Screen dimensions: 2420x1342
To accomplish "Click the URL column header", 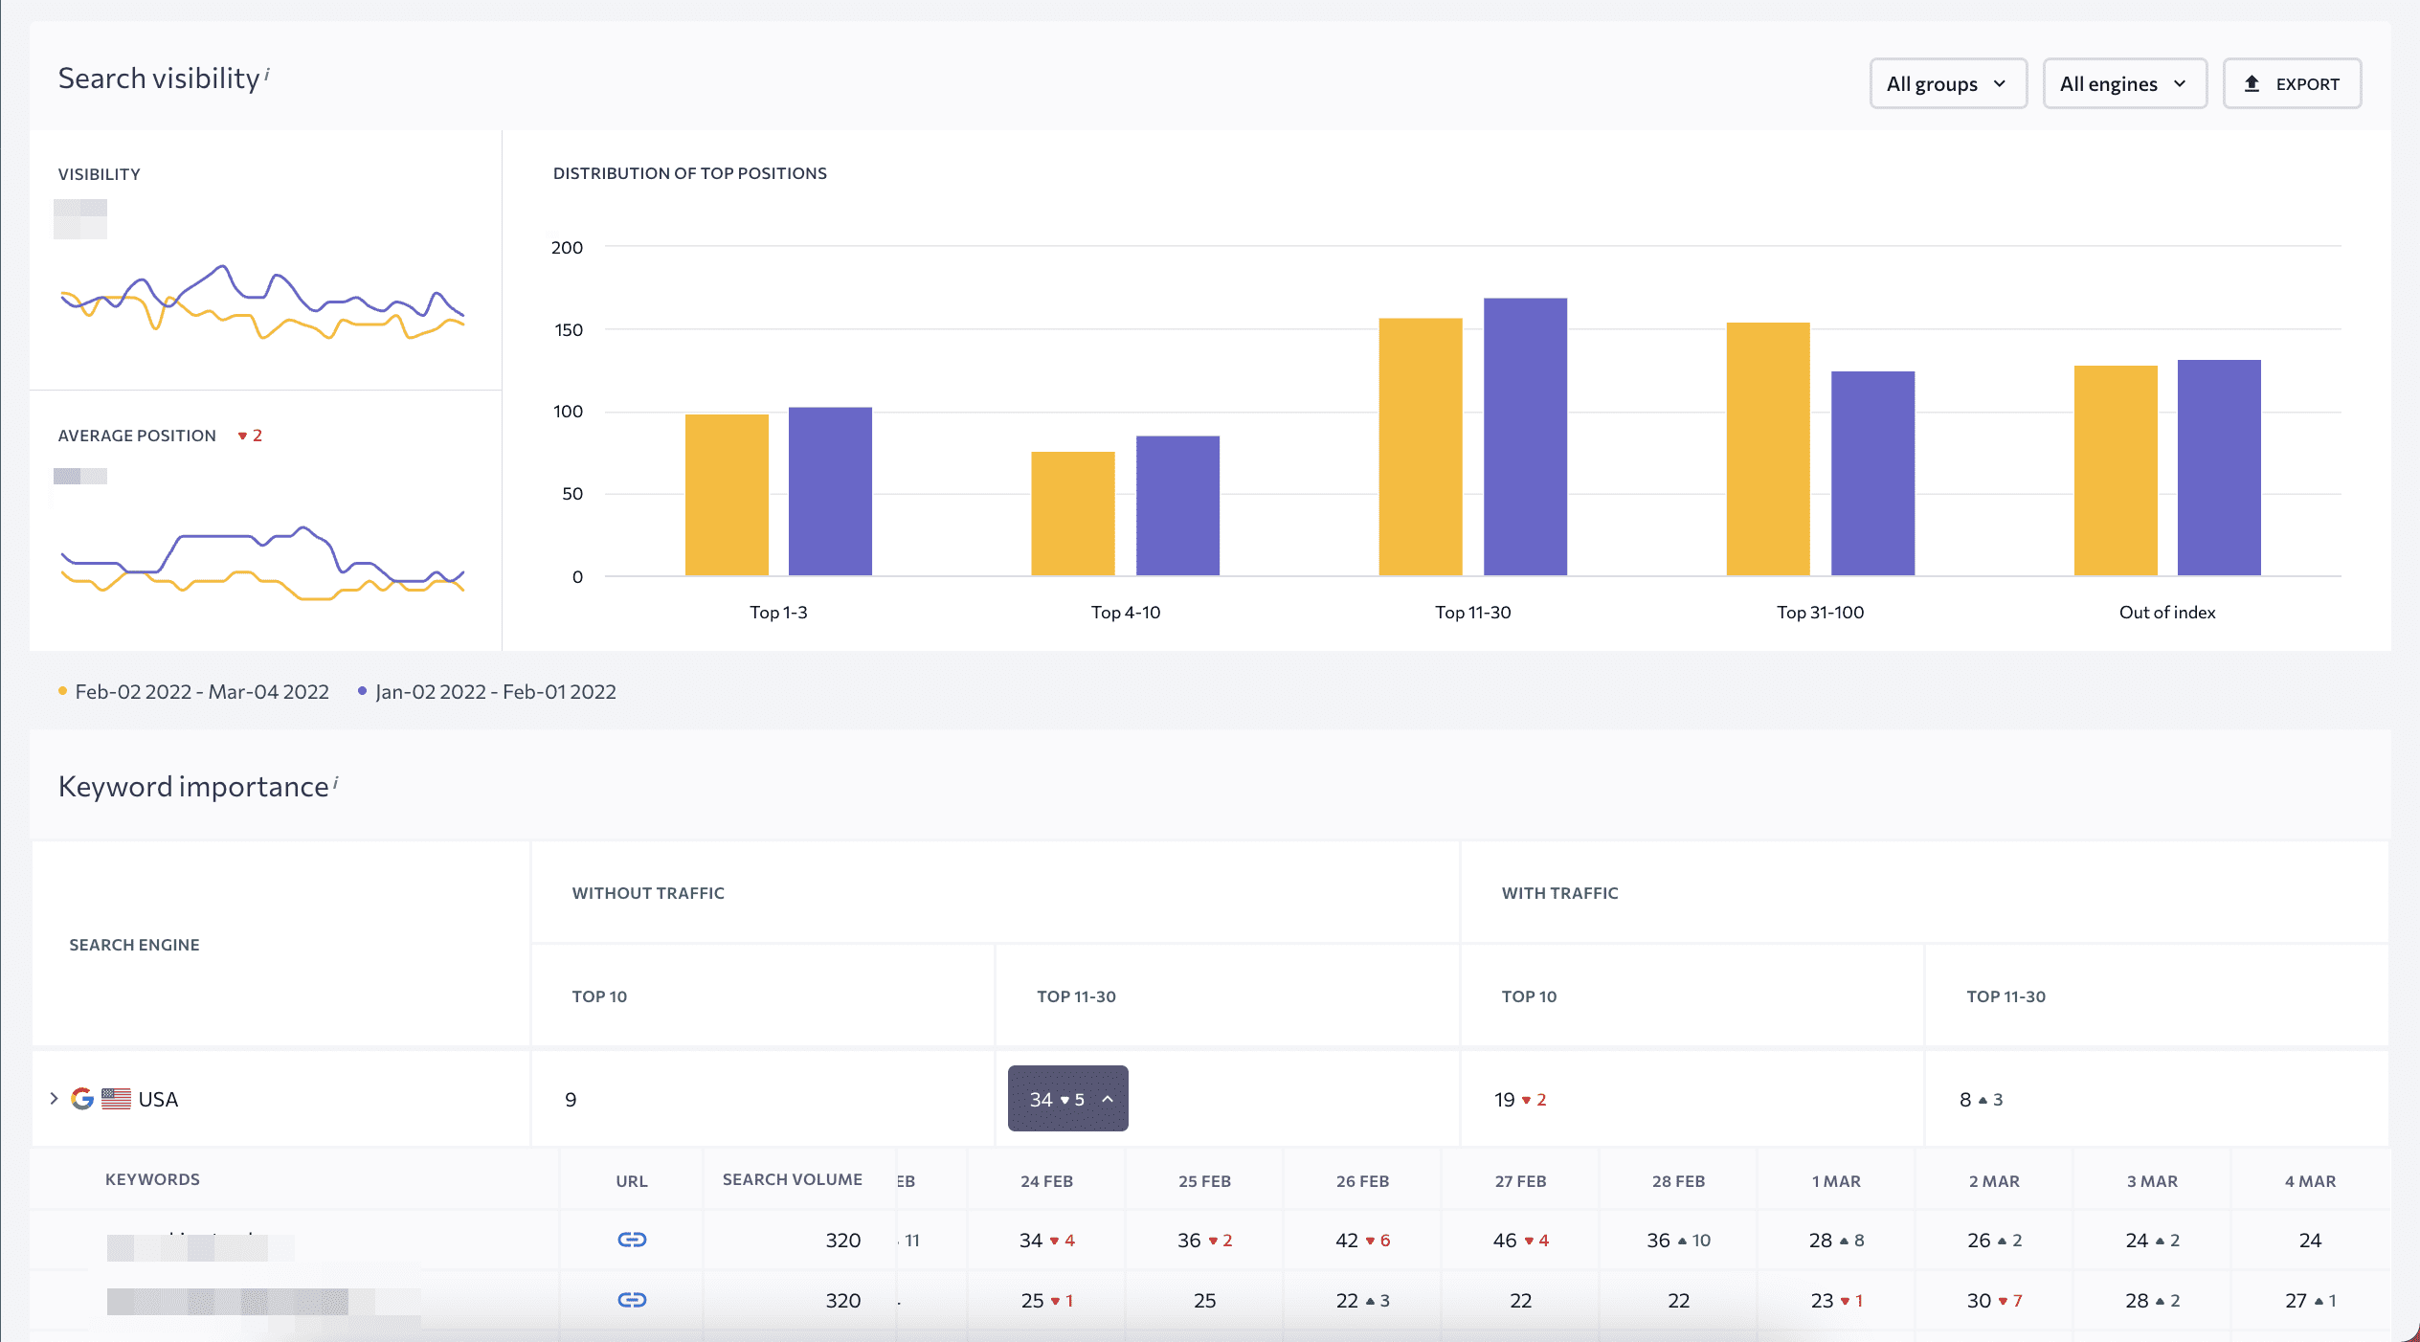I will point(632,1181).
